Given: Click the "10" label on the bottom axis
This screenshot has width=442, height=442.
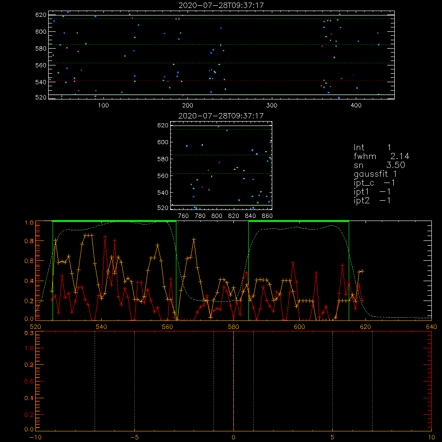Looking at the screenshot, I should 431,437.
